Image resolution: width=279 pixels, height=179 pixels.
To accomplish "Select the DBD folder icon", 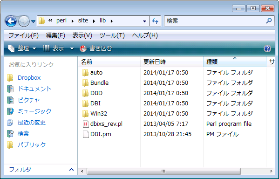I will [85, 93].
